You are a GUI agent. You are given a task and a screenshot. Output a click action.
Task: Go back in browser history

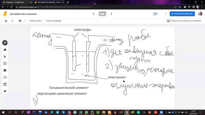point(3,7)
